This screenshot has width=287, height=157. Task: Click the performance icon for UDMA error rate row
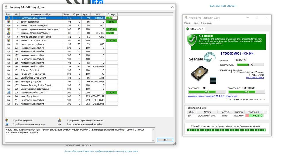(8, 93)
